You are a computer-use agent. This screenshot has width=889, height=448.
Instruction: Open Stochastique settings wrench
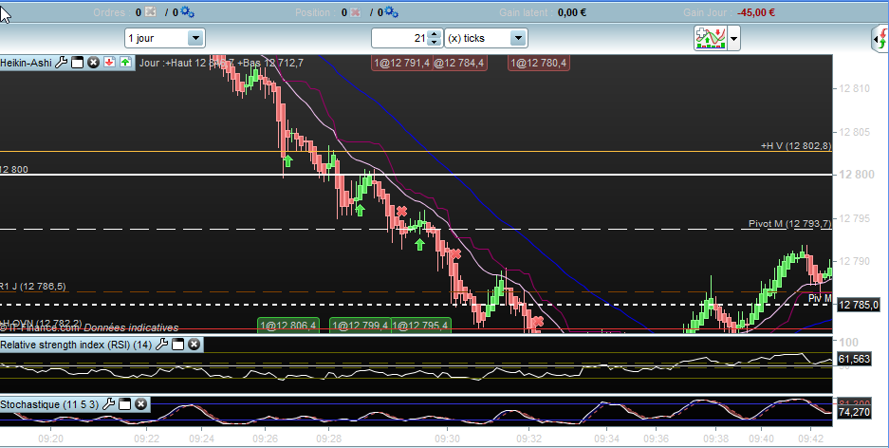point(109,404)
